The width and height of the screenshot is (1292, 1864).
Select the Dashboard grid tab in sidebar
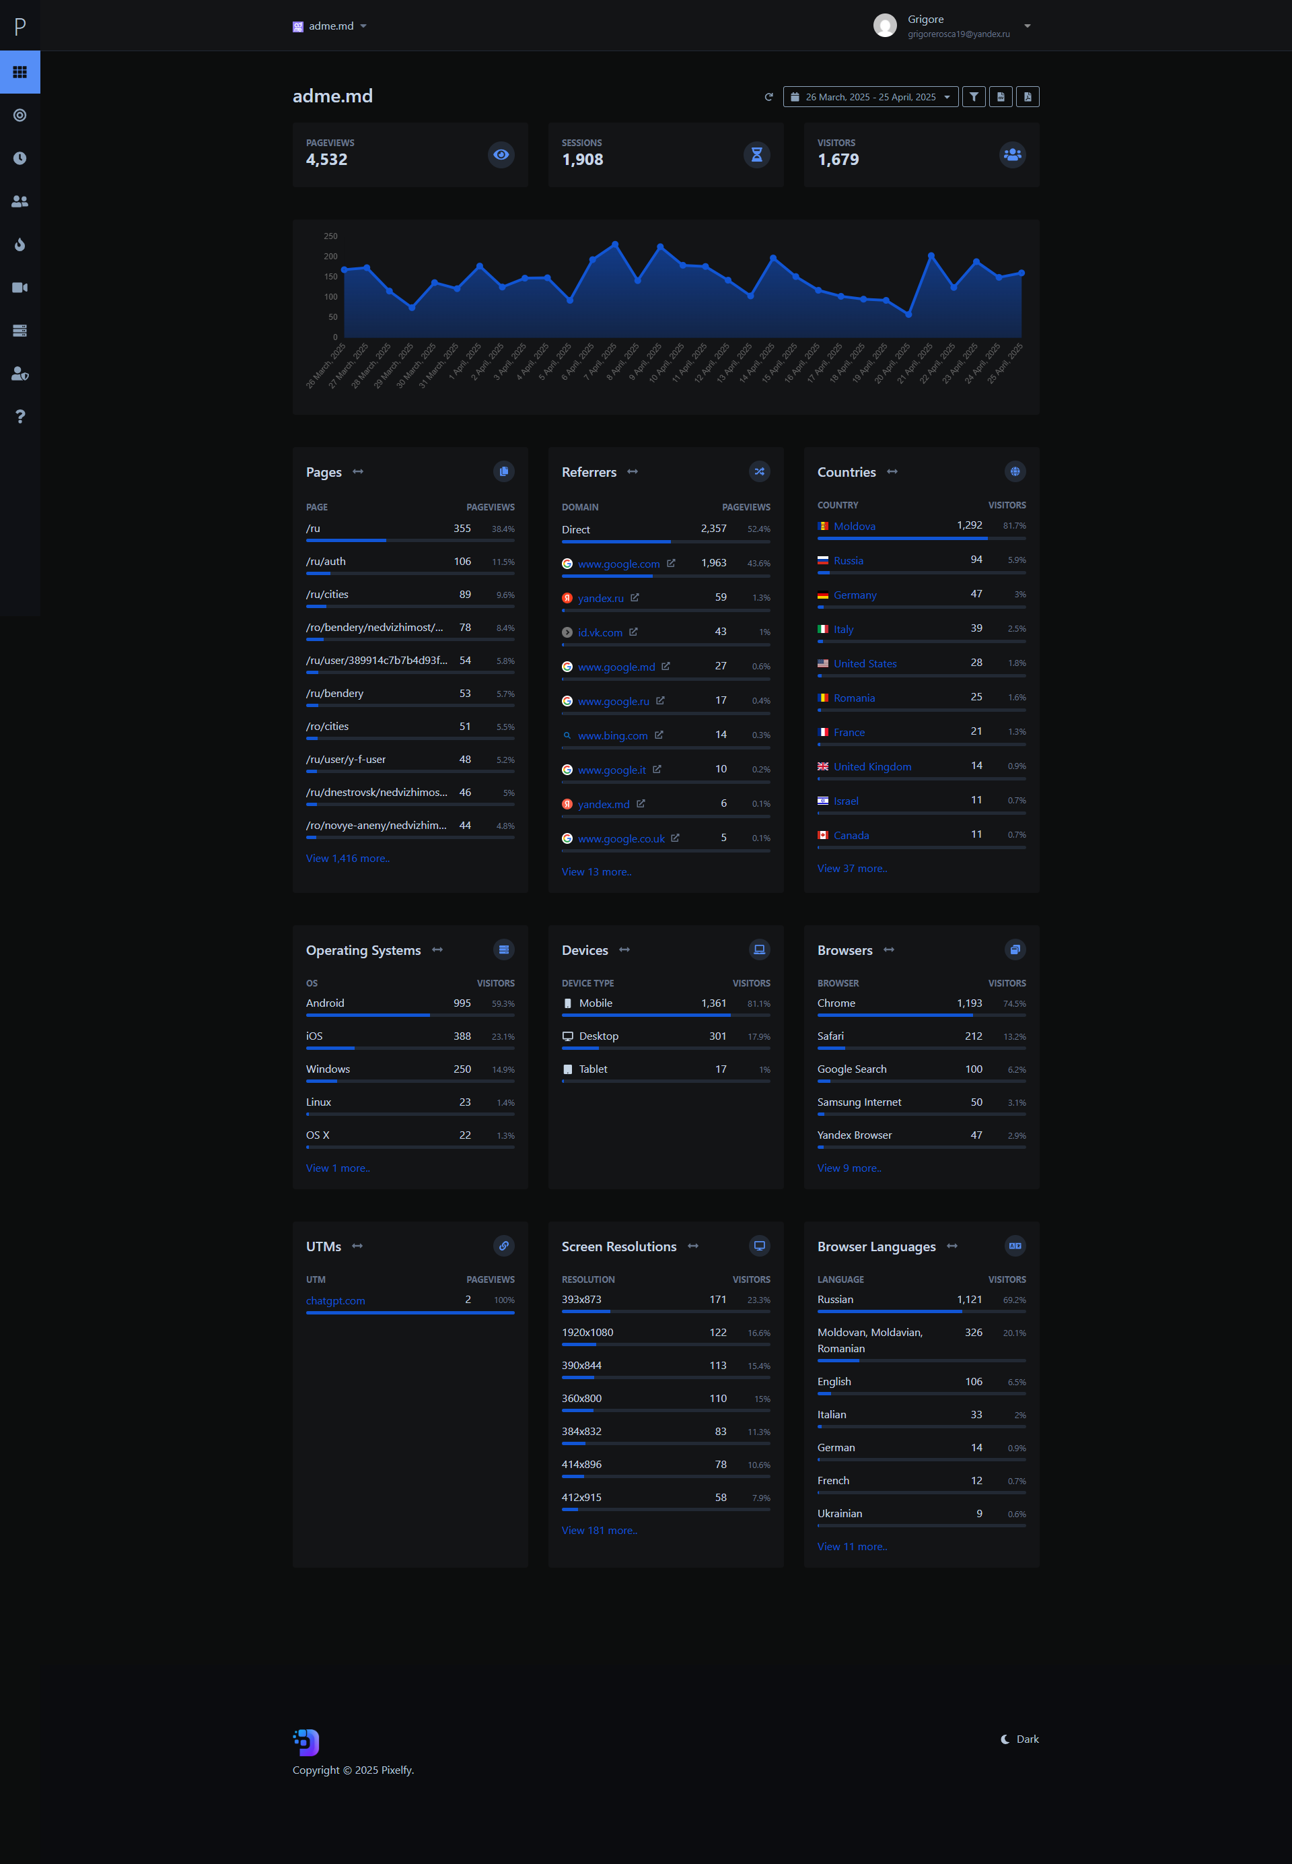[20, 72]
